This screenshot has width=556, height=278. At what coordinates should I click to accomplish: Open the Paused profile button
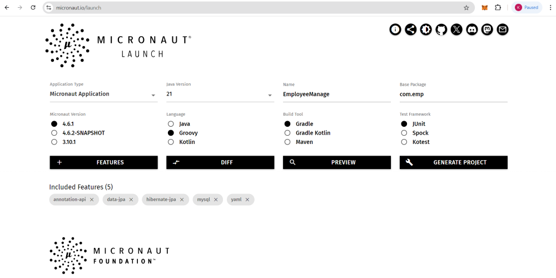coord(527,7)
